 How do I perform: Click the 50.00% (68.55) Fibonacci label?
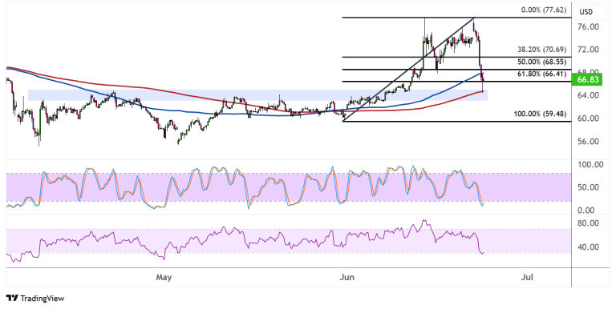pos(541,62)
